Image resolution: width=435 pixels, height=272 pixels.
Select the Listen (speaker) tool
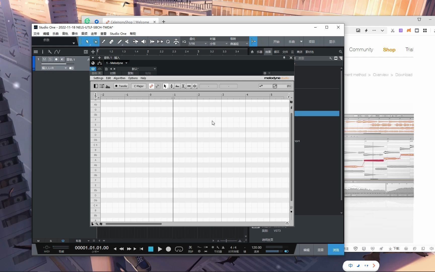coord(143,42)
